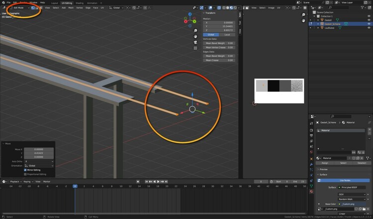Switch to the Shading workspace tab
This screenshot has height=219, width=373.
click(x=80, y=2)
